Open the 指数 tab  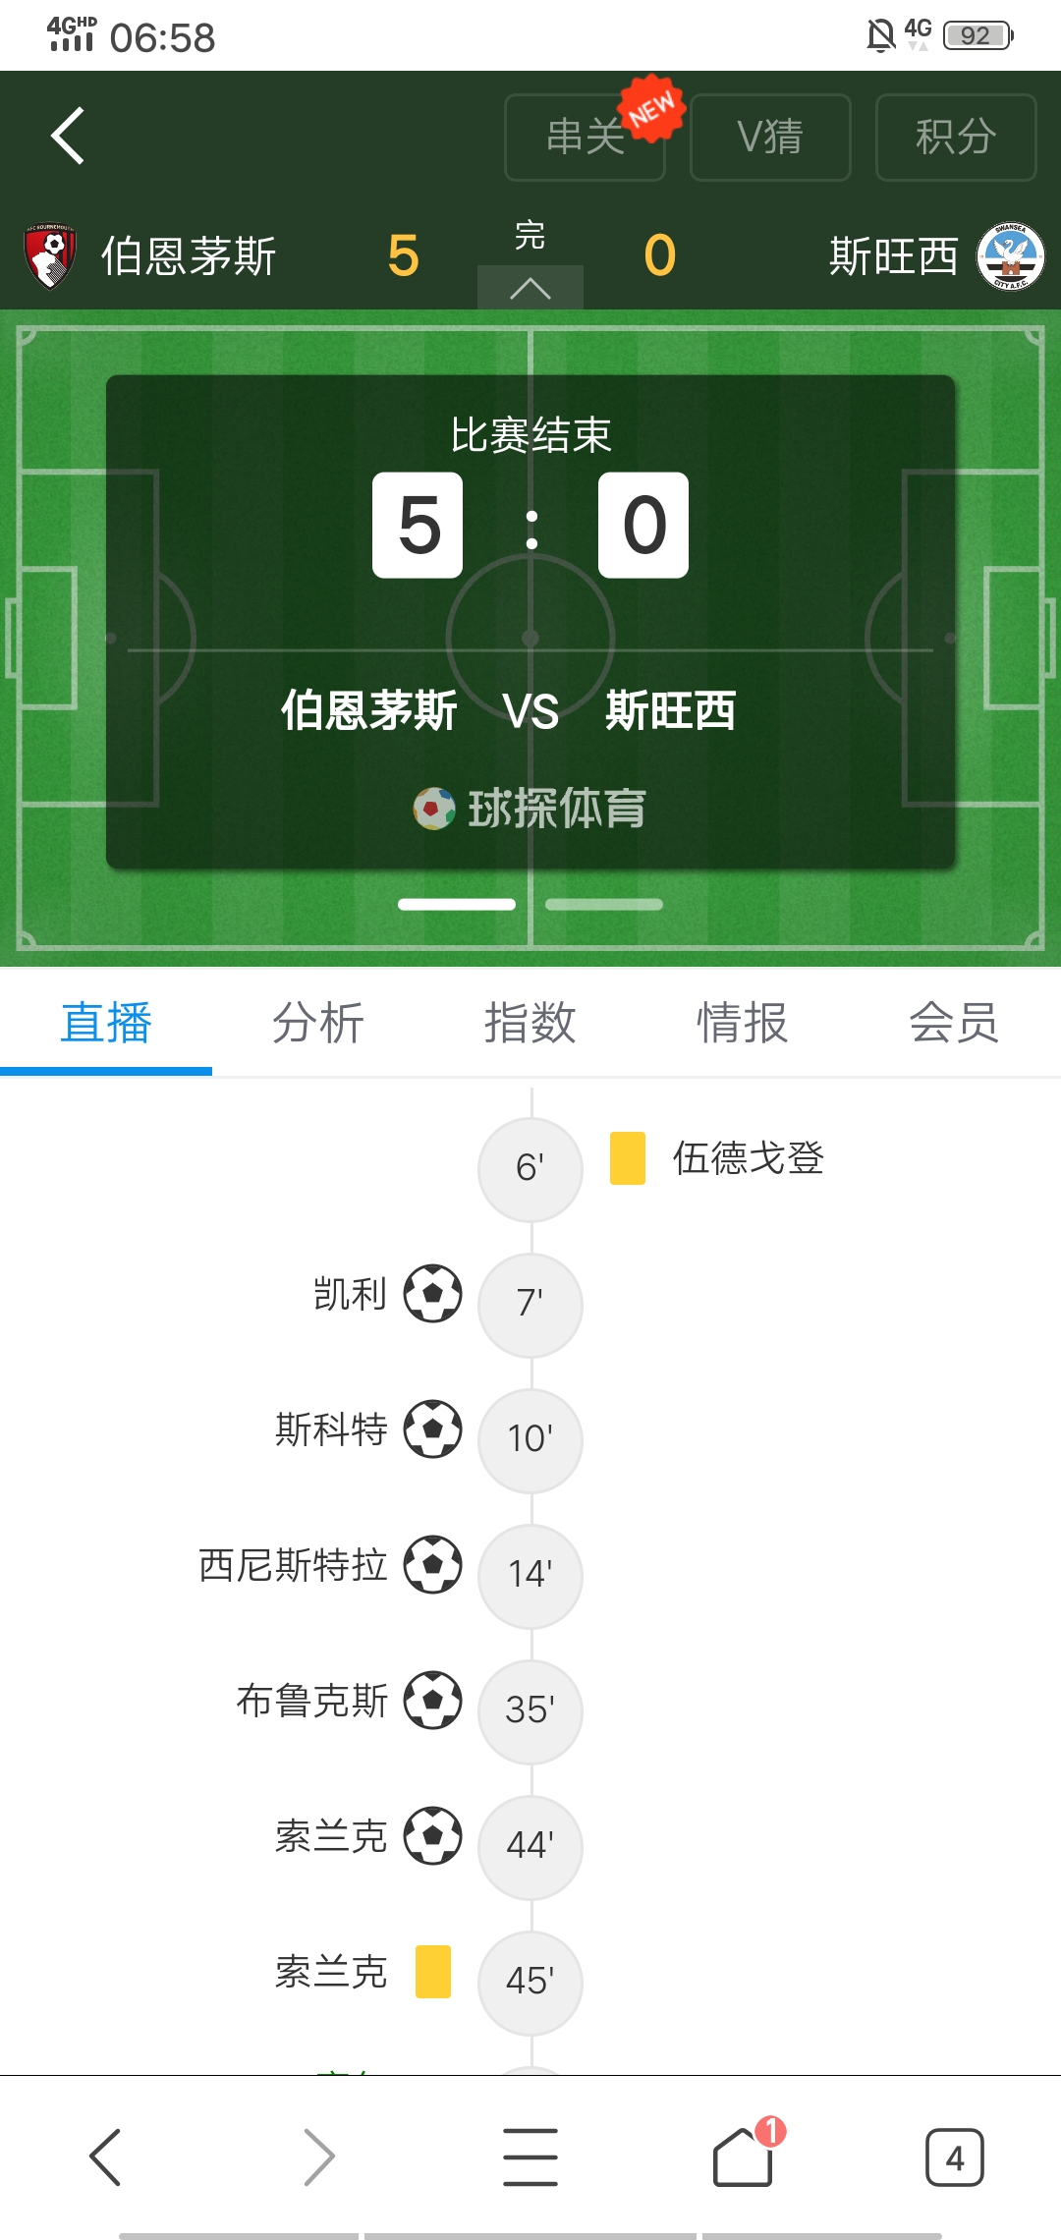tap(530, 1023)
